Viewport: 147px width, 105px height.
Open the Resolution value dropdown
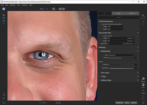click(x=123, y=44)
